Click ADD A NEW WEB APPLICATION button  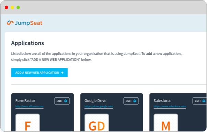coord(39,73)
